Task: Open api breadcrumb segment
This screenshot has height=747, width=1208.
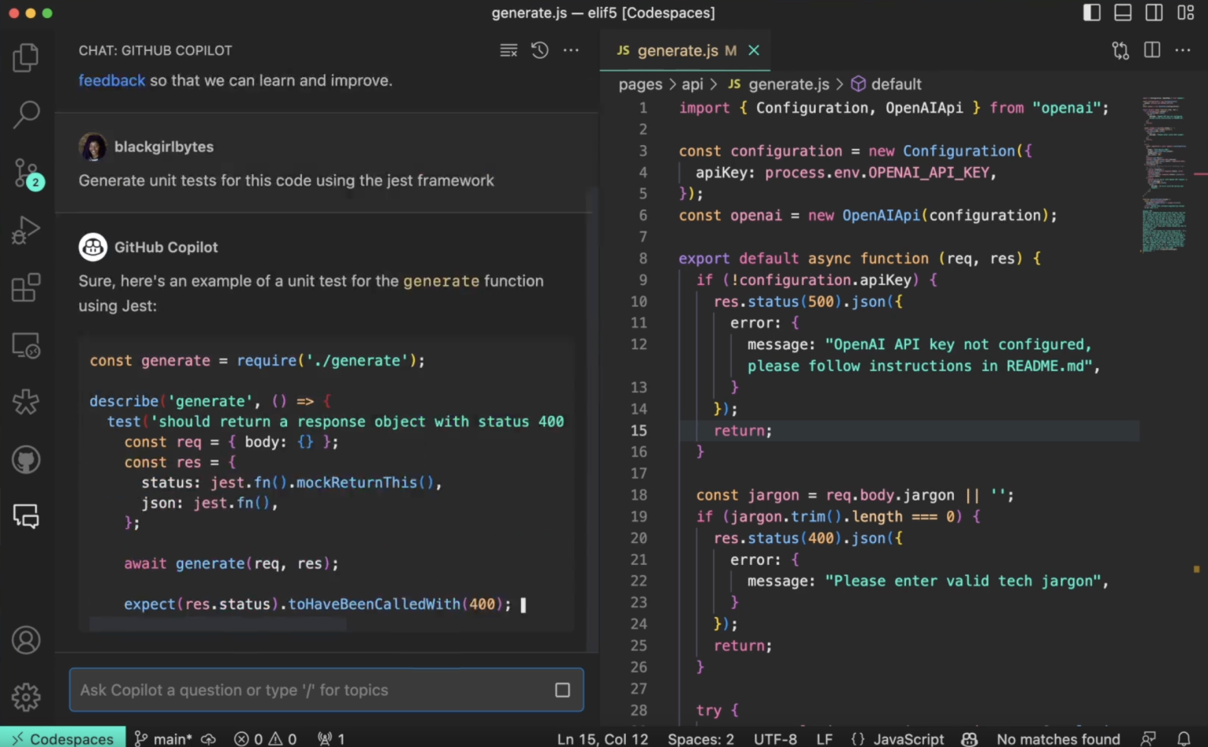Action: (x=693, y=84)
